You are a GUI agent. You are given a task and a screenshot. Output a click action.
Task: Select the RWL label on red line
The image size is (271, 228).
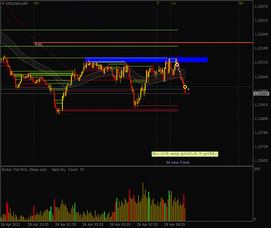pyautogui.click(x=38, y=44)
